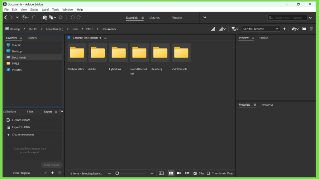Expand more workspaces double chevron
This screenshot has width=319, height=179.
[205, 17]
